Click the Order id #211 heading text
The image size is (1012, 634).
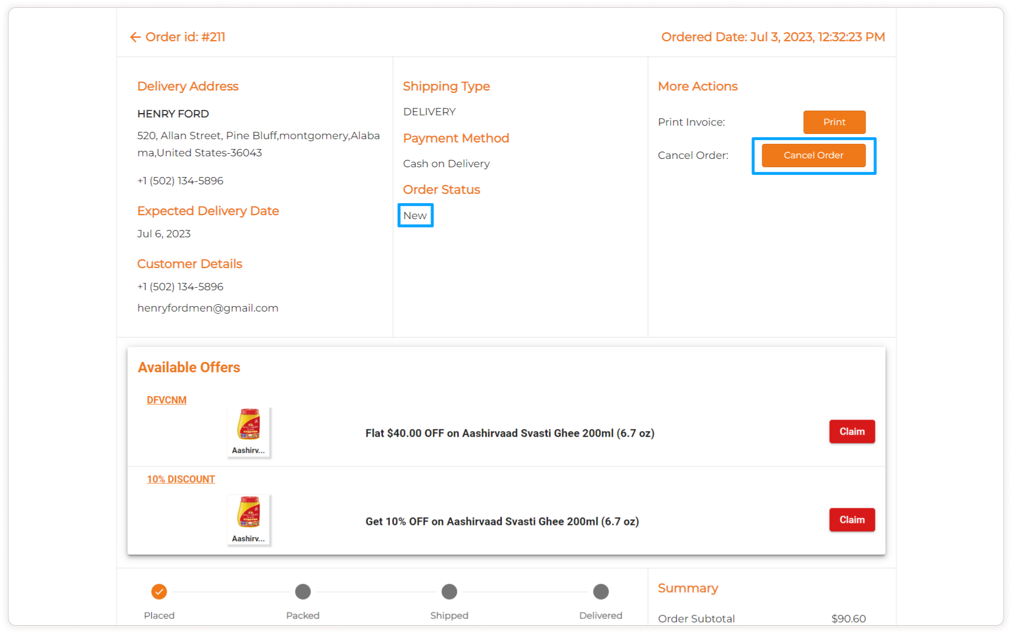click(185, 37)
